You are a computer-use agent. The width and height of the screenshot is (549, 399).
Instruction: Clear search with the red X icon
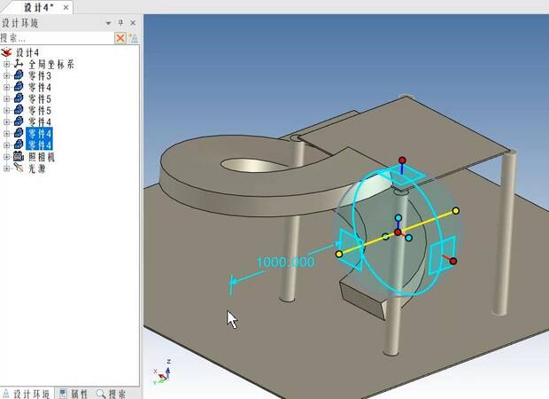click(x=120, y=38)
